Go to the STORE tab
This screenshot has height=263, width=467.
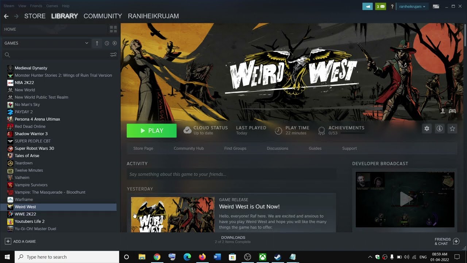35,16
